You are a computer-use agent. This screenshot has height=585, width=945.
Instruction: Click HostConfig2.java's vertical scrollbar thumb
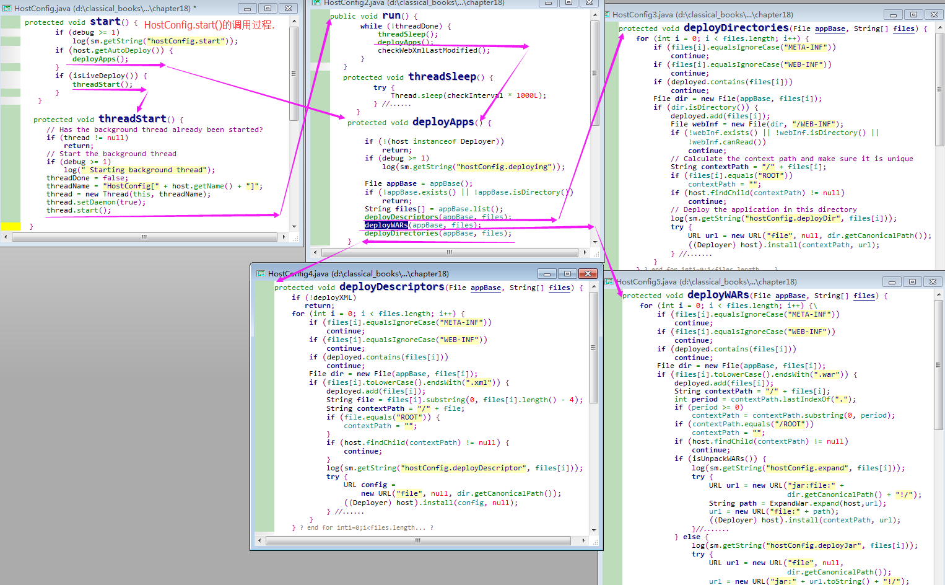pyautogui.click(x=595, y=73)
